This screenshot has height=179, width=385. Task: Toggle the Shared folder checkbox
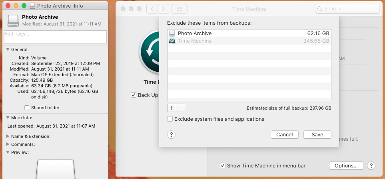[x=27, y=108]
